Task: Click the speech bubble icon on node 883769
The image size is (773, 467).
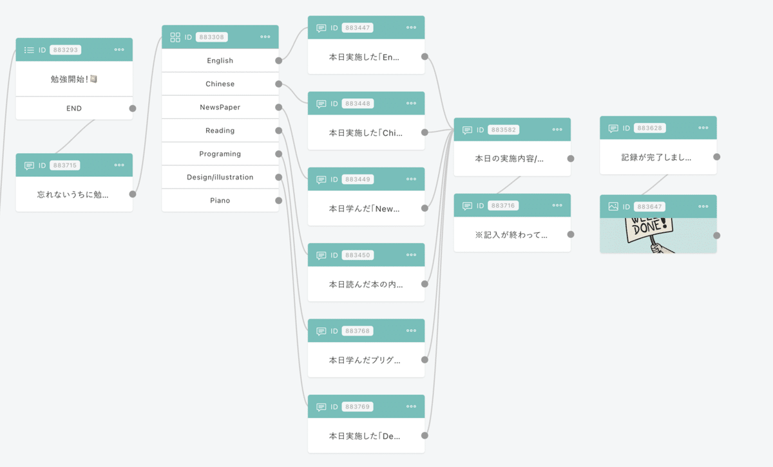Action: click(x=320, y=407)
